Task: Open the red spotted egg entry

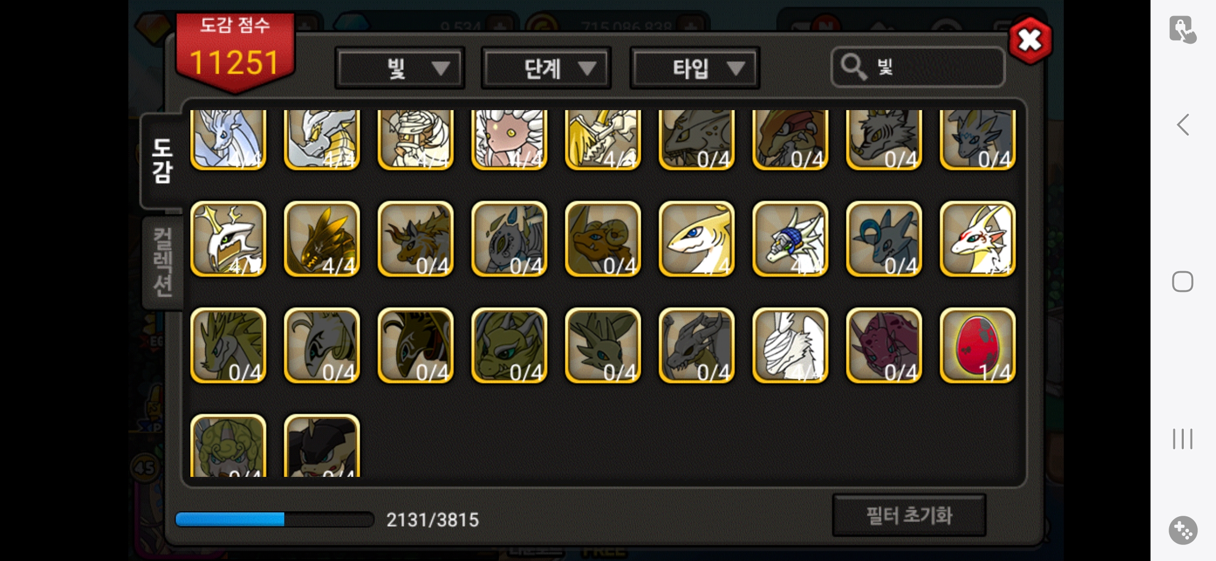Action: (977, 345)
